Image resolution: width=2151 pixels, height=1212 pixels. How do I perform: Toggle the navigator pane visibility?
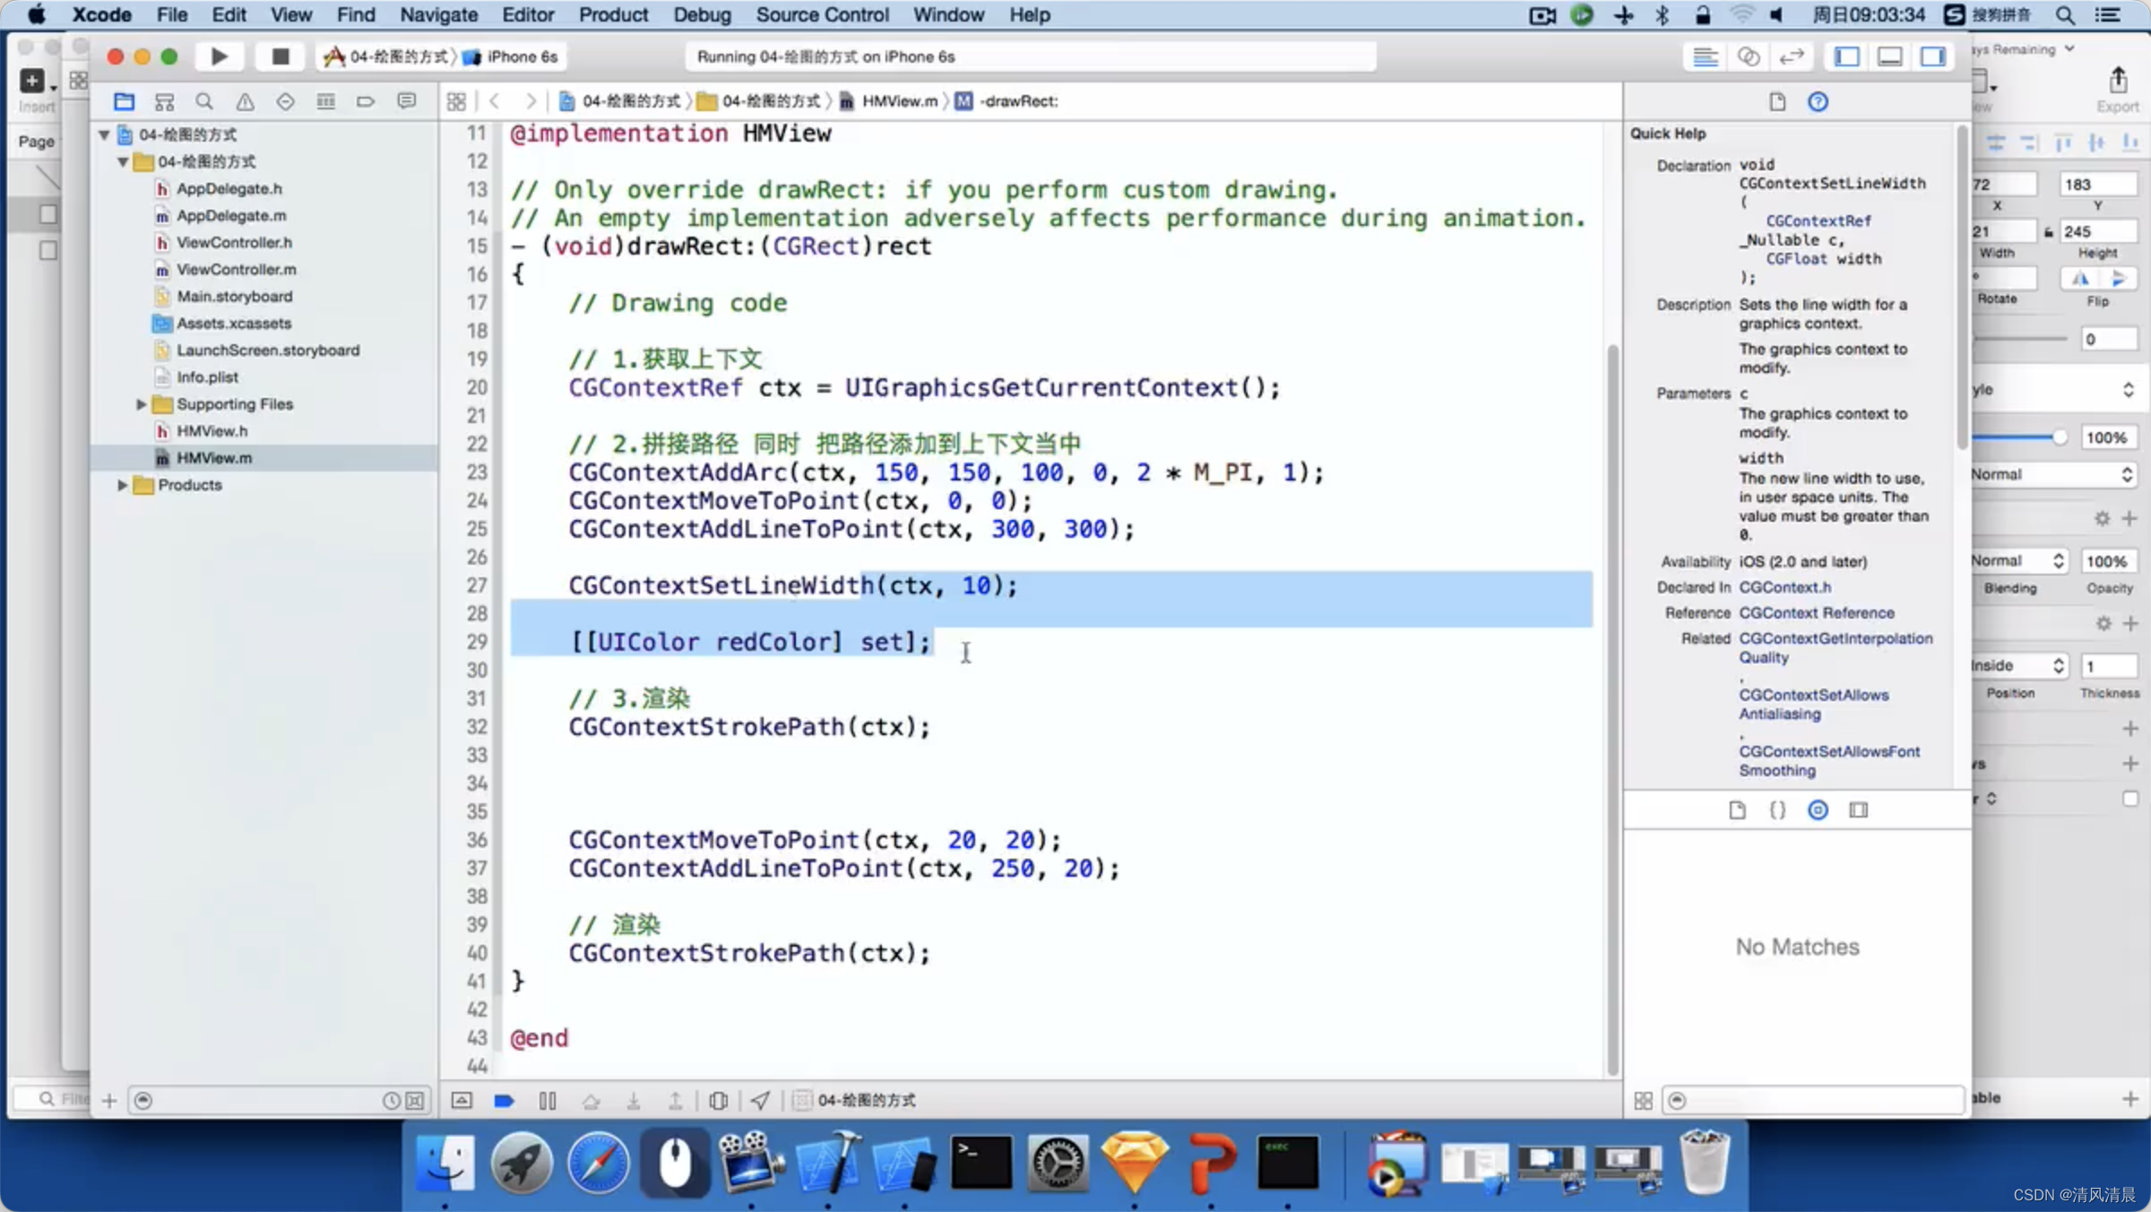click(1847, 56)
